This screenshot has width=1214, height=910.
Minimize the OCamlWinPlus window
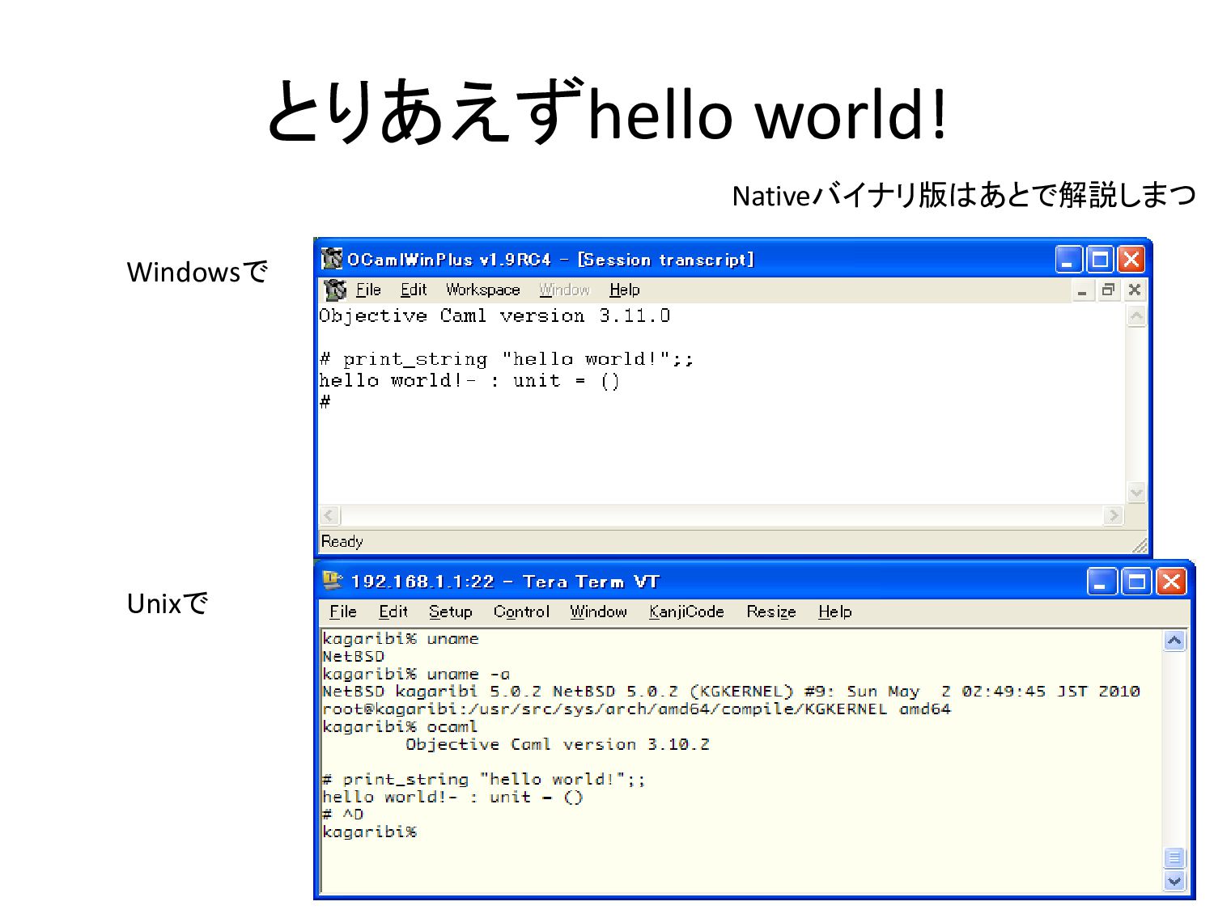pyautogui.click(x=1069, y=260)
